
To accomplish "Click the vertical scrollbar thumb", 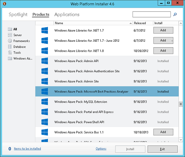I will [181, 104].
